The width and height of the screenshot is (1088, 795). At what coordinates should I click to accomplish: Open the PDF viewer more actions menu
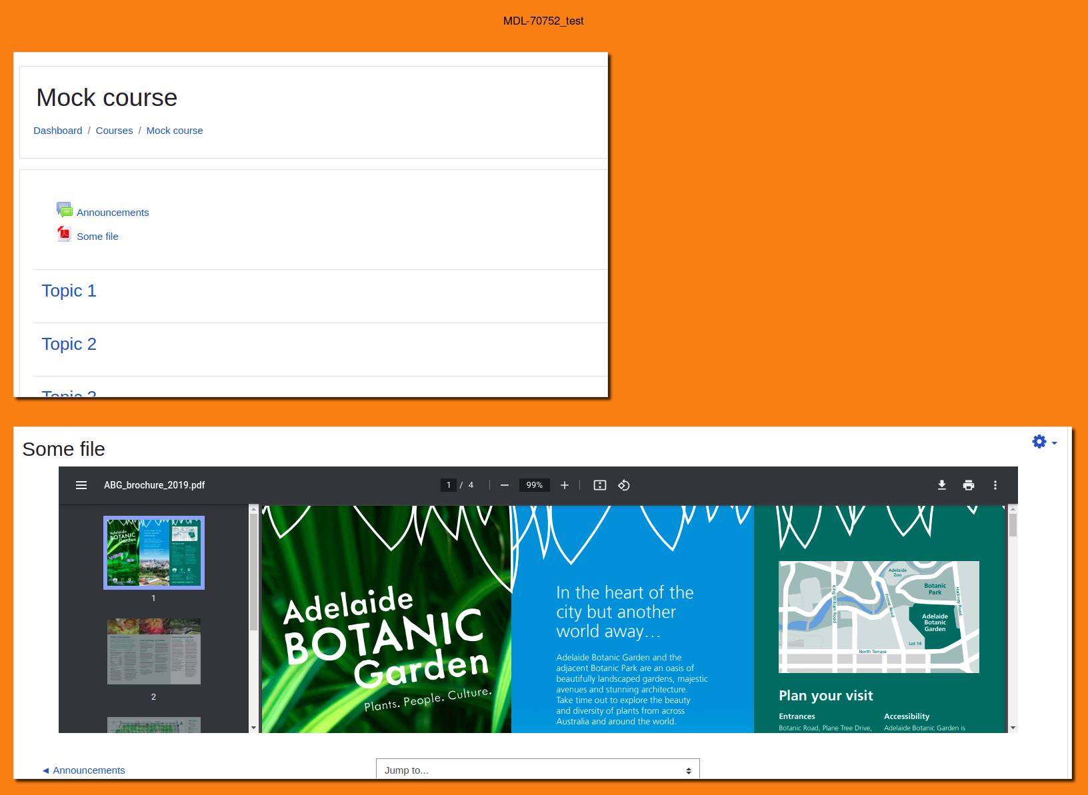(x=995, y=485)
